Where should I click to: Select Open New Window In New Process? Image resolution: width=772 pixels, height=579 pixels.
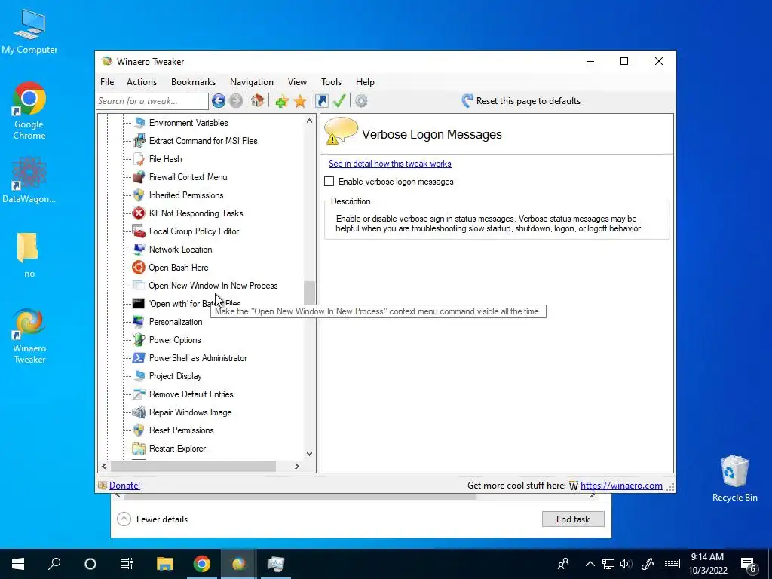(213, 286)
